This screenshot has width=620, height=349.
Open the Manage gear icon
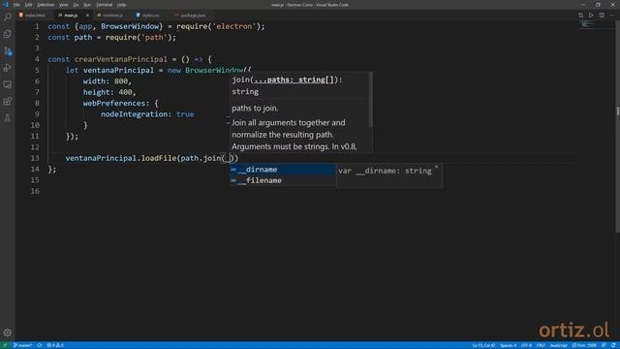(x=8, y=333)
